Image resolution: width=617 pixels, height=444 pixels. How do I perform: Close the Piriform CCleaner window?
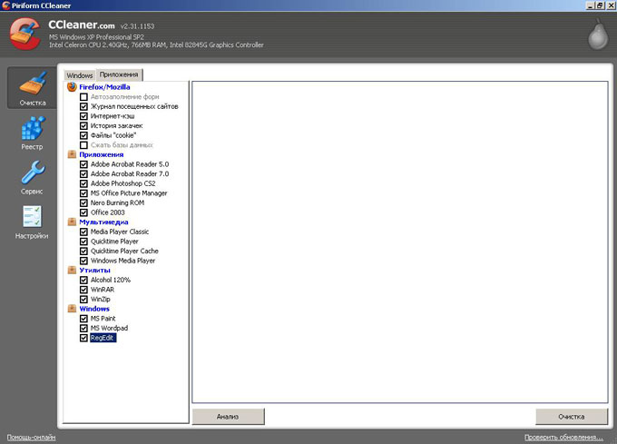(x=611, y=5)
